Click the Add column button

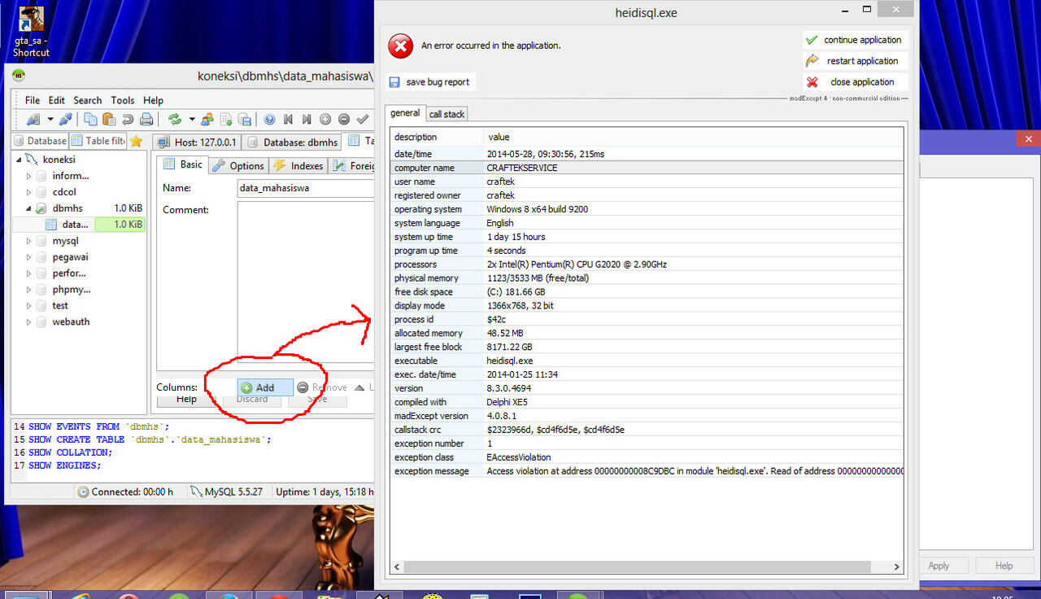point(265,387)
